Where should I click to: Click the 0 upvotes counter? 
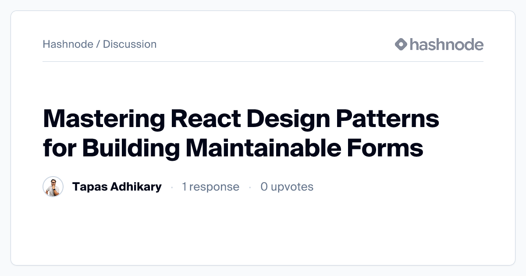click(x=287, y=186)
